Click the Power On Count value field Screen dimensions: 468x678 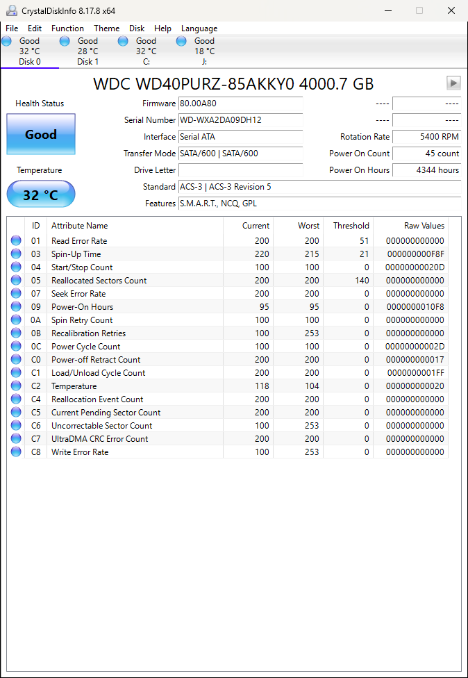click(426, 154)
